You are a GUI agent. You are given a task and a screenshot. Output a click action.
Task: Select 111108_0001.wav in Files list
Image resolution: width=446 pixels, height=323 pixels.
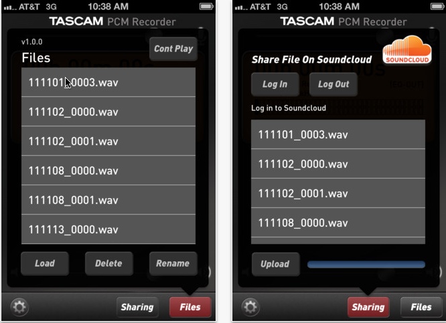108,200
